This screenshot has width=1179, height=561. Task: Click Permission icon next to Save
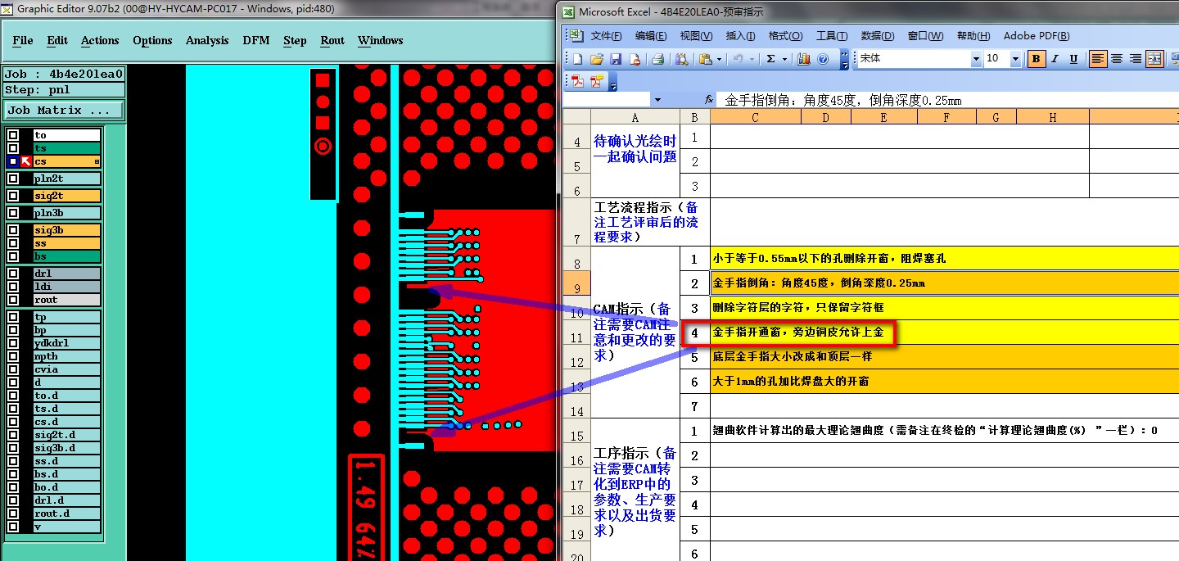pos(635,59)
